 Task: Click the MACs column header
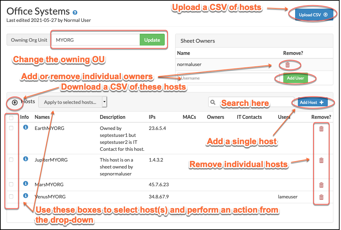[x=189, y=117]
